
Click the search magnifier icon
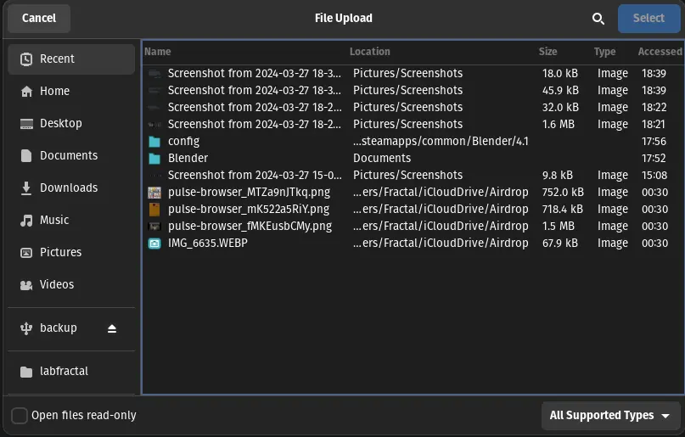[x=598, y=19]
